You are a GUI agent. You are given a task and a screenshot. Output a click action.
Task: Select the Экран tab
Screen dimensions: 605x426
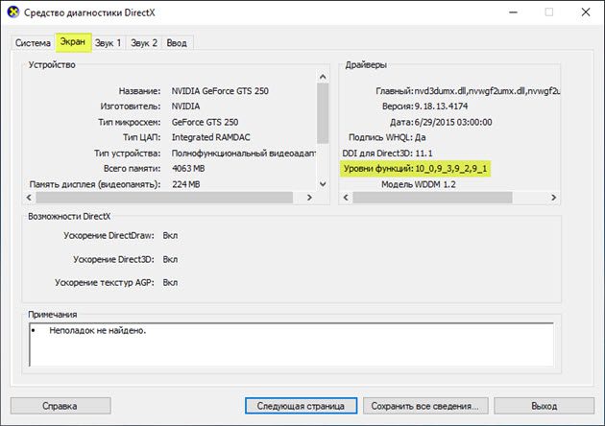tap(73, 42)
